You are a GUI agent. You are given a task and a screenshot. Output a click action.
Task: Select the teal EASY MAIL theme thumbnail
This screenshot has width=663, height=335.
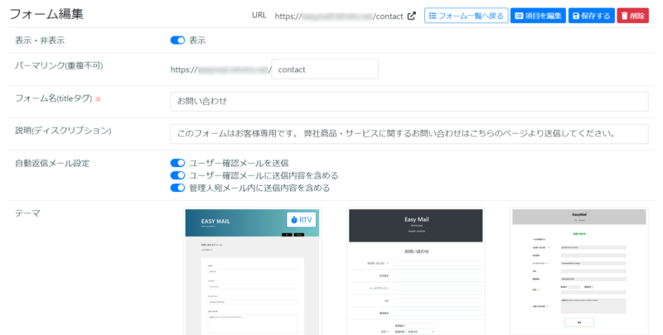pyautogui.click(x=252, y=271)
